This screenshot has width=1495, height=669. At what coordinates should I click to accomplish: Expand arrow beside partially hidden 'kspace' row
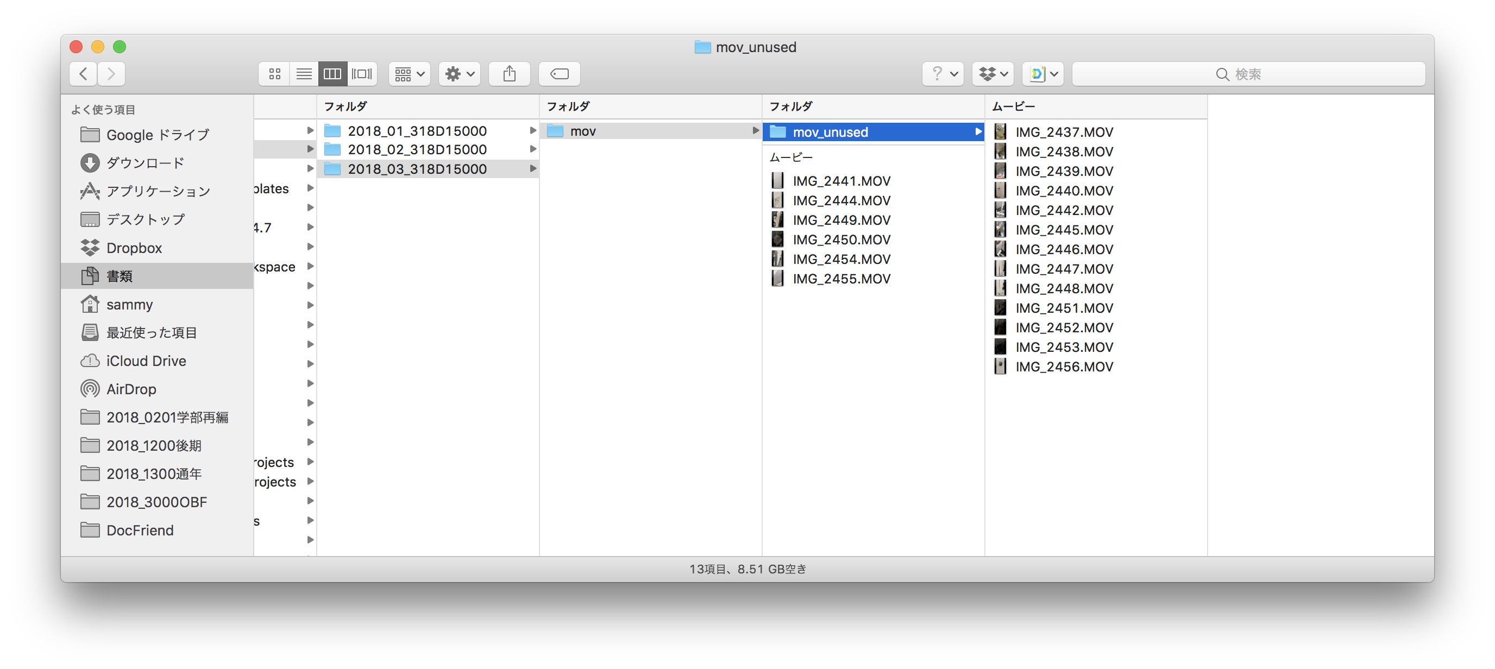pos(310,266)
